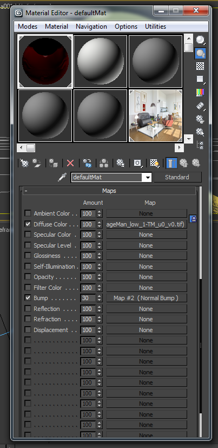The width and height of the screenshot is (218, 448).
Task: Click the Select by Material icon
Action: coord(200,132)
